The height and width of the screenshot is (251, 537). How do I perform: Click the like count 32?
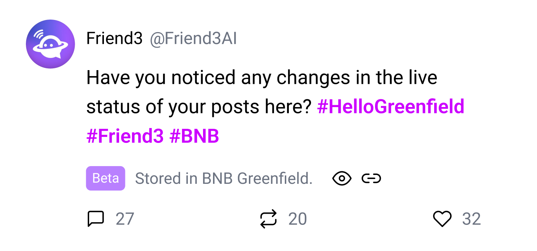471,219
